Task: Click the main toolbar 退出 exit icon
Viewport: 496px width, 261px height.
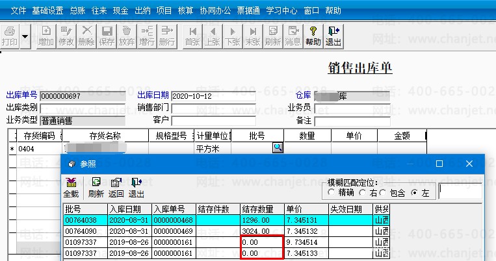Action: point(333,36)
